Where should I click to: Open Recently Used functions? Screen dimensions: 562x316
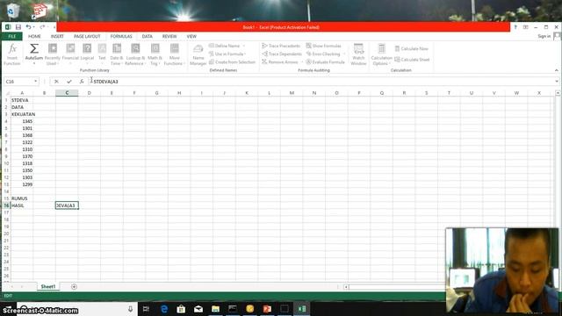coord(53,54)
